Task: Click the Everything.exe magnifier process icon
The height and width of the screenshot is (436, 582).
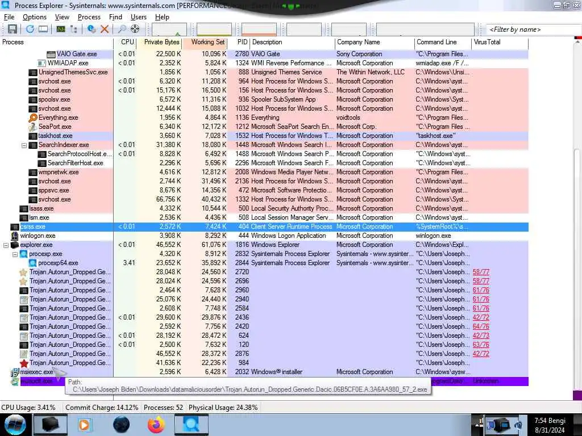Action: (x=33, y=118)
